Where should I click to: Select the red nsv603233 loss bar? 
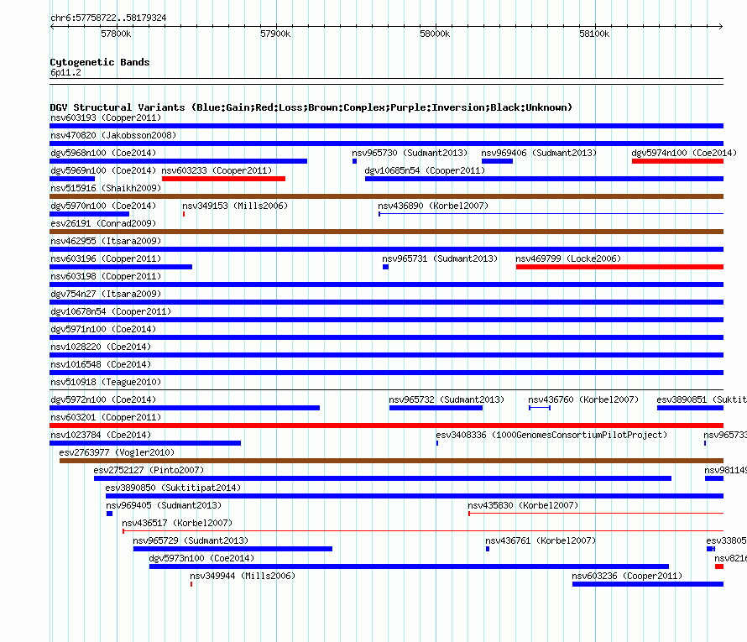[x=223, y=179]
